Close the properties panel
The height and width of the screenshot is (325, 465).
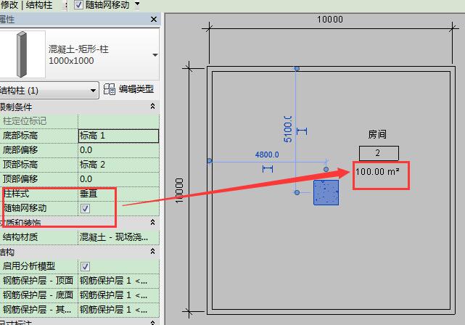(154, 20)
